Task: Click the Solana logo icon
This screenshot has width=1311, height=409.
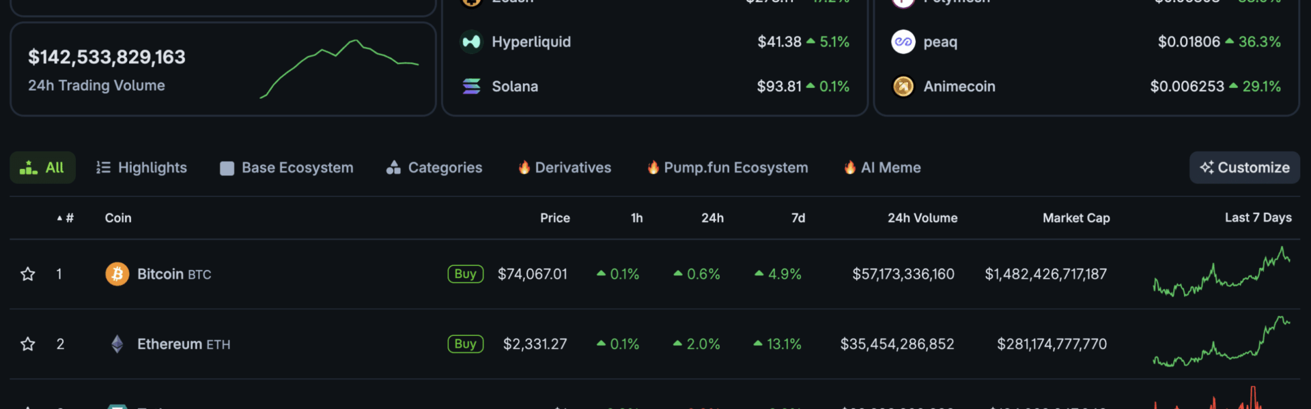Action: pyautogui.click(x=471, y=87)
